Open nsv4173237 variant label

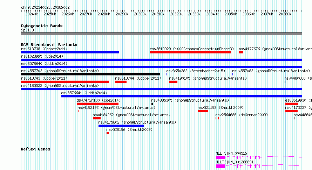[298, 108]
